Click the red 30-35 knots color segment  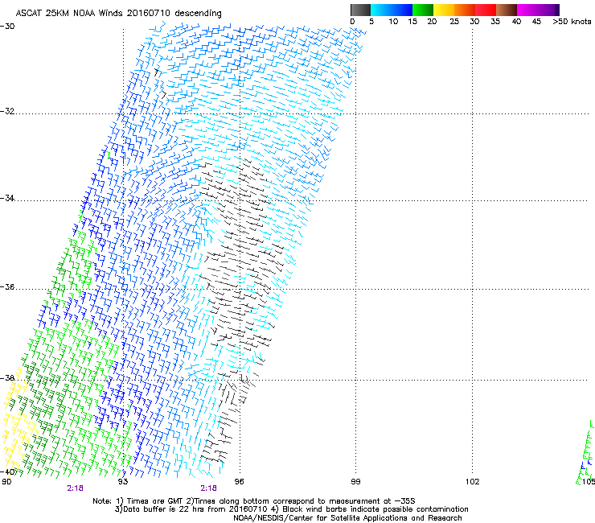click(x=486, y=10)
